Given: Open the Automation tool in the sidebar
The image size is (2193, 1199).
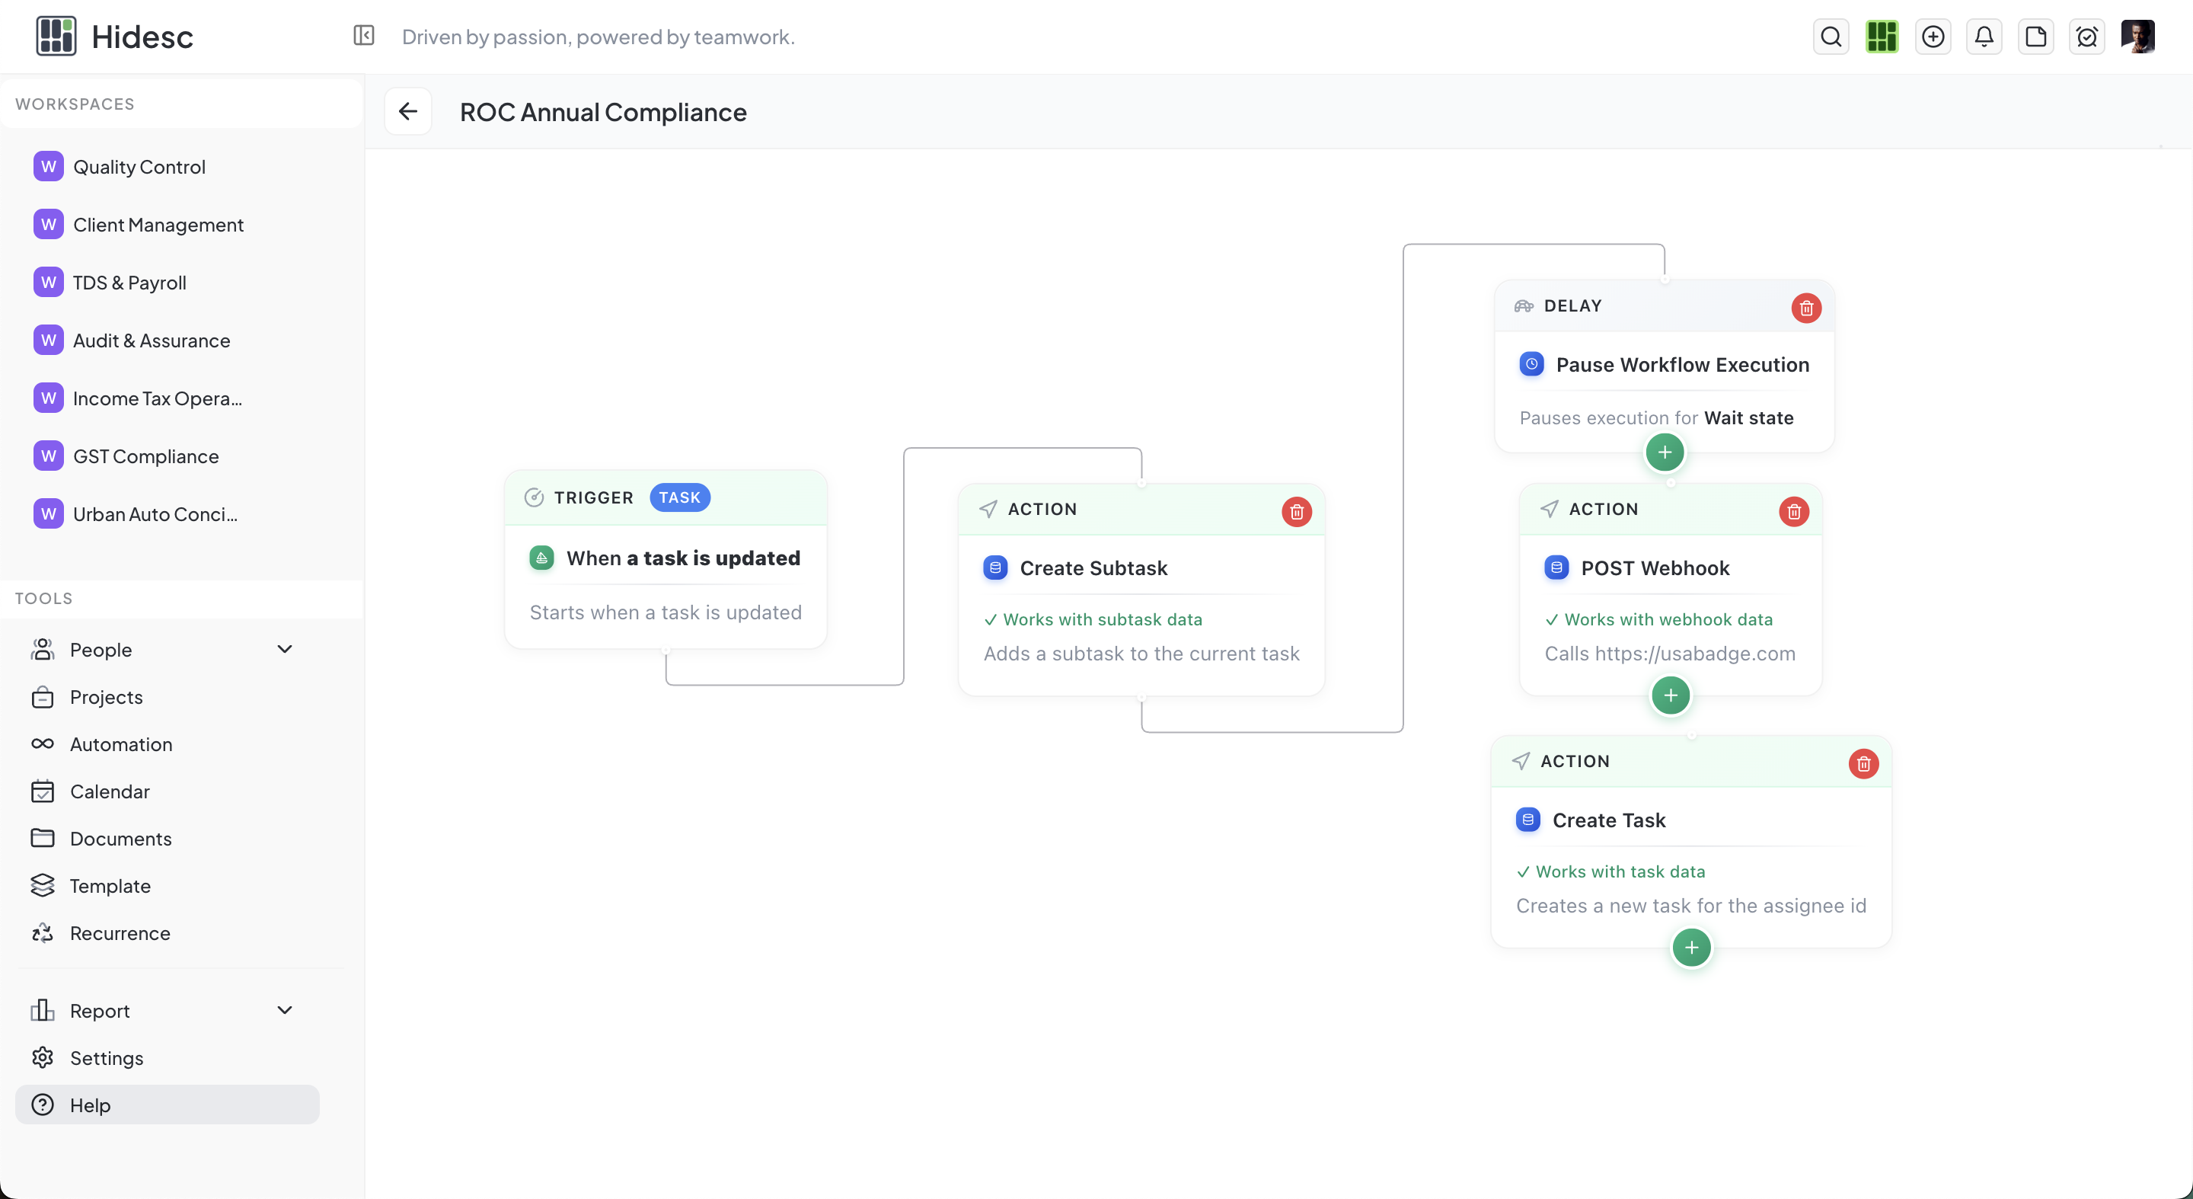Looking at the screenshot, I should [x=120, y=743].
